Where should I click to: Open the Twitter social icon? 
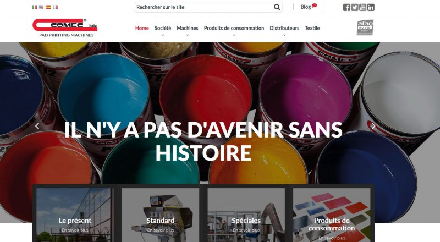pos(355,7)
